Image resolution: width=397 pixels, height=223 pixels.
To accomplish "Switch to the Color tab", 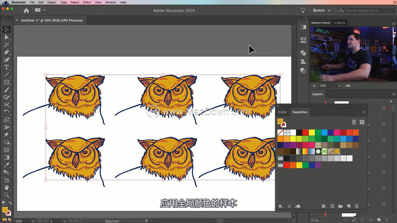I will tap(282, 112).
